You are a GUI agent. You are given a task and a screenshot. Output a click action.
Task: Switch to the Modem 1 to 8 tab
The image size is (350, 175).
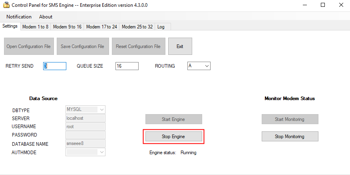click(35, 27)
